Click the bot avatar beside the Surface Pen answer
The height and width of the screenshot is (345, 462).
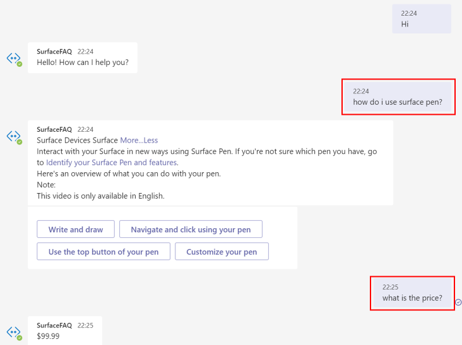coord(14,137)
